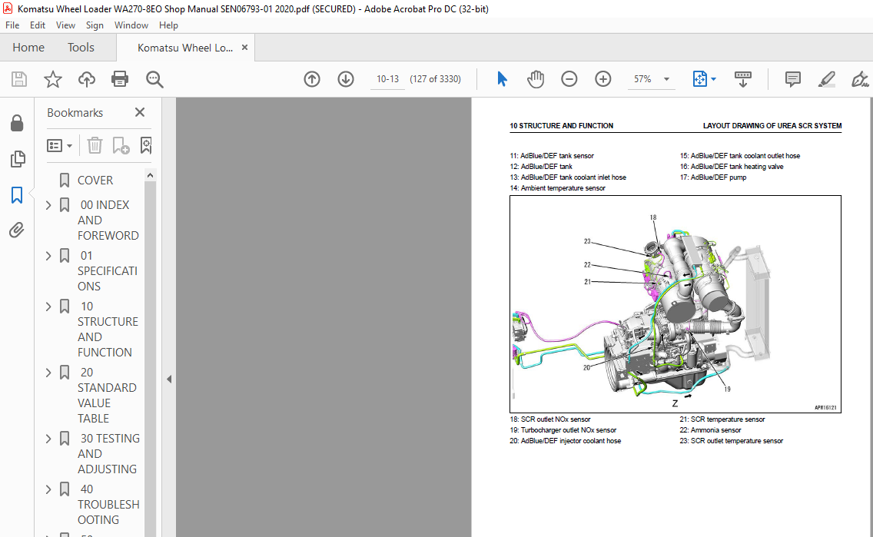Expand 20 STANDARD VALUE TABLE bookmark
Image resolution: width=873 pixels, height=537 pixels.
(48, 373)
